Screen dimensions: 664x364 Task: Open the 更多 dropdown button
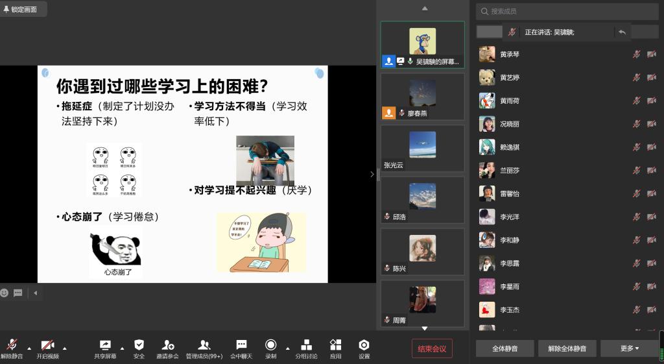(629, 348)
